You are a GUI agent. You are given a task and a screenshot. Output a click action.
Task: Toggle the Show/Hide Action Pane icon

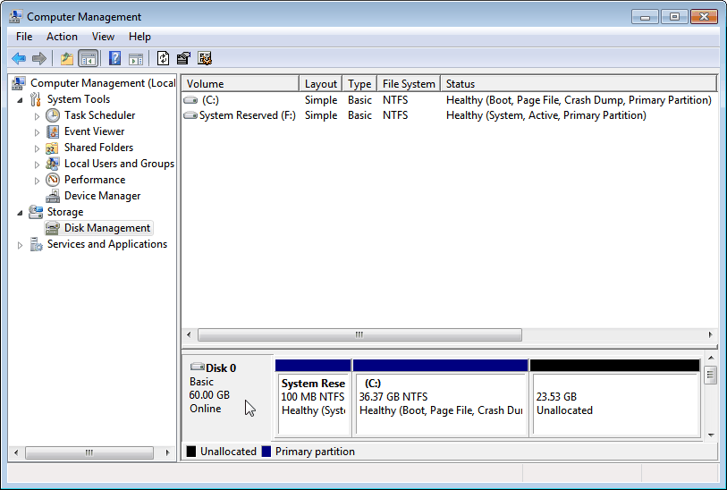136,58
